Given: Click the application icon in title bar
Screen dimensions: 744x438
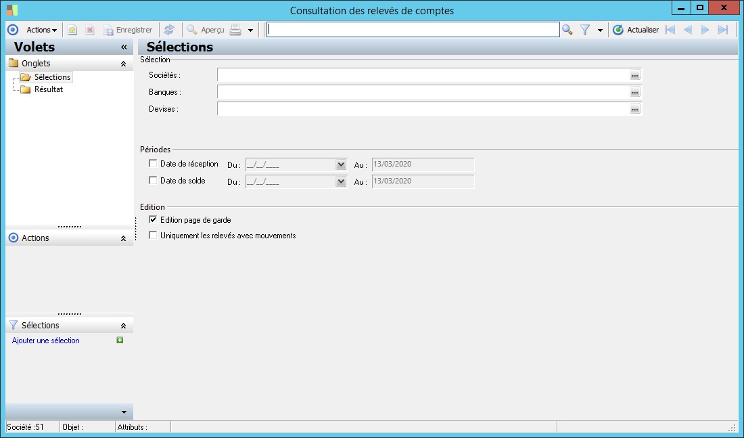Looking at the screenshot, I should tap(12, 10).
